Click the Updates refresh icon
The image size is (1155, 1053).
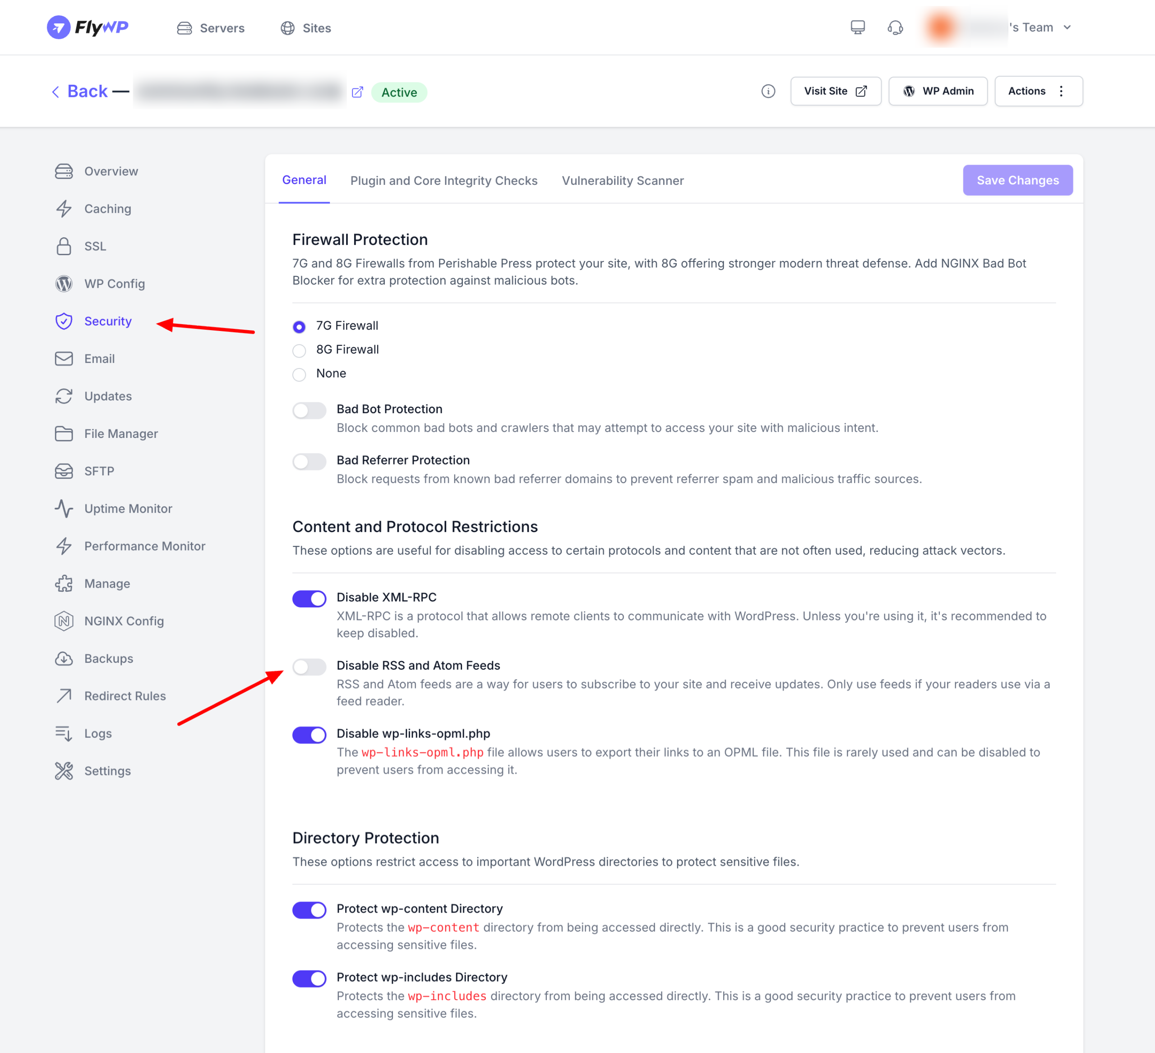64,396
